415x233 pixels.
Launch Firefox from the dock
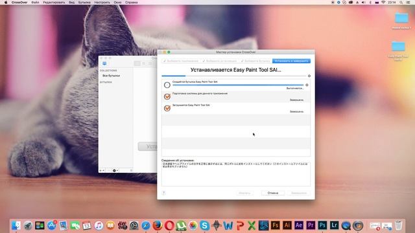pos(158,225)
